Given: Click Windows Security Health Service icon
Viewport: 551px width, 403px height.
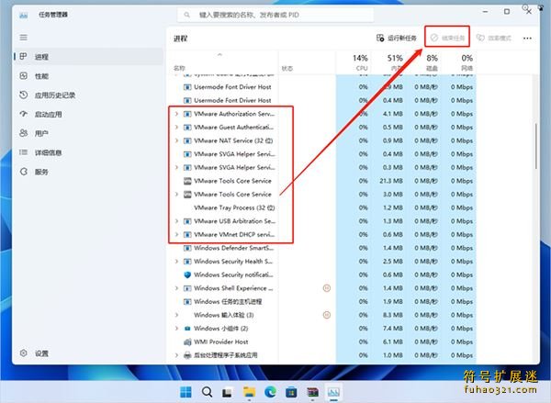Looking at the screenshot, I should (187, 262).
